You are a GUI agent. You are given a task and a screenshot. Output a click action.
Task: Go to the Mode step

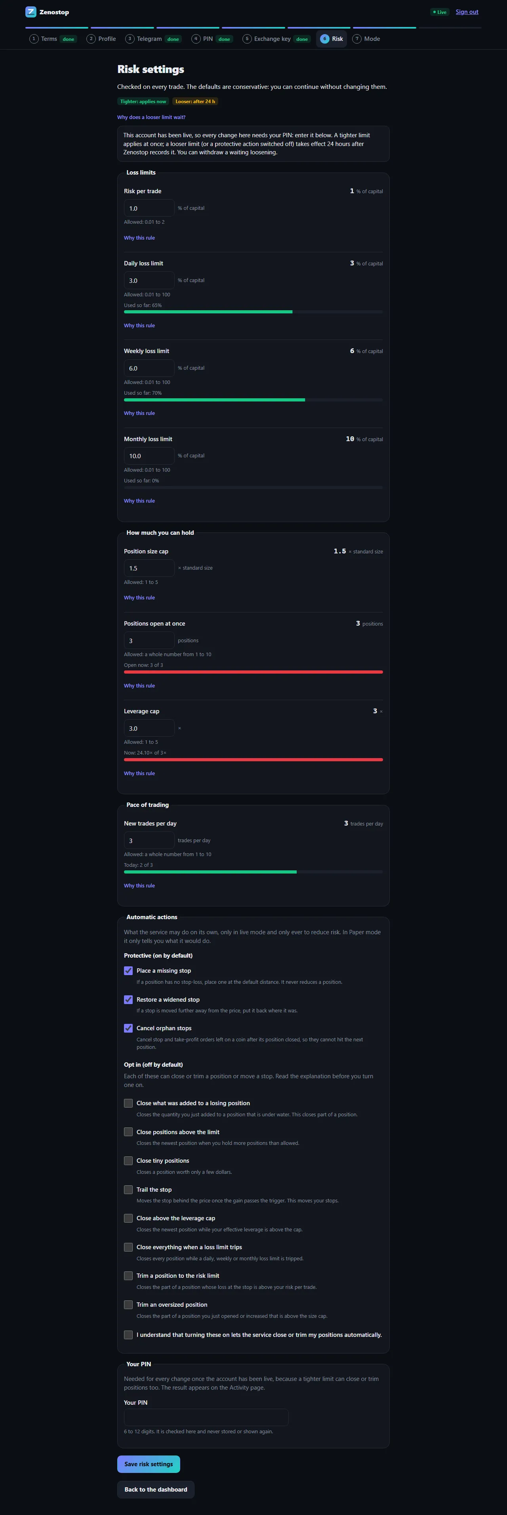[x=366, y=39]
